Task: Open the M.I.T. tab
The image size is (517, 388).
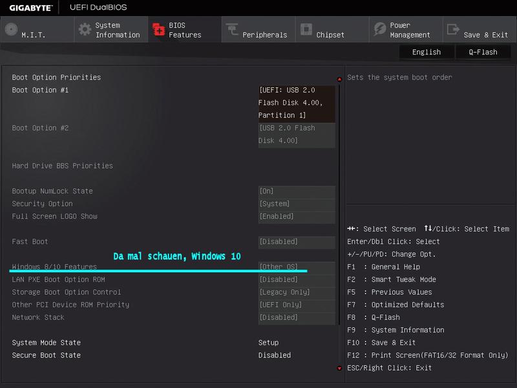Action: coord(37,29)
